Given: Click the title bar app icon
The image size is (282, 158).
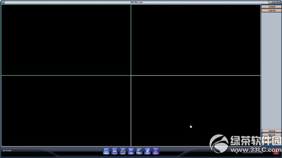Looking at the screenshot, I should point(3,2).
